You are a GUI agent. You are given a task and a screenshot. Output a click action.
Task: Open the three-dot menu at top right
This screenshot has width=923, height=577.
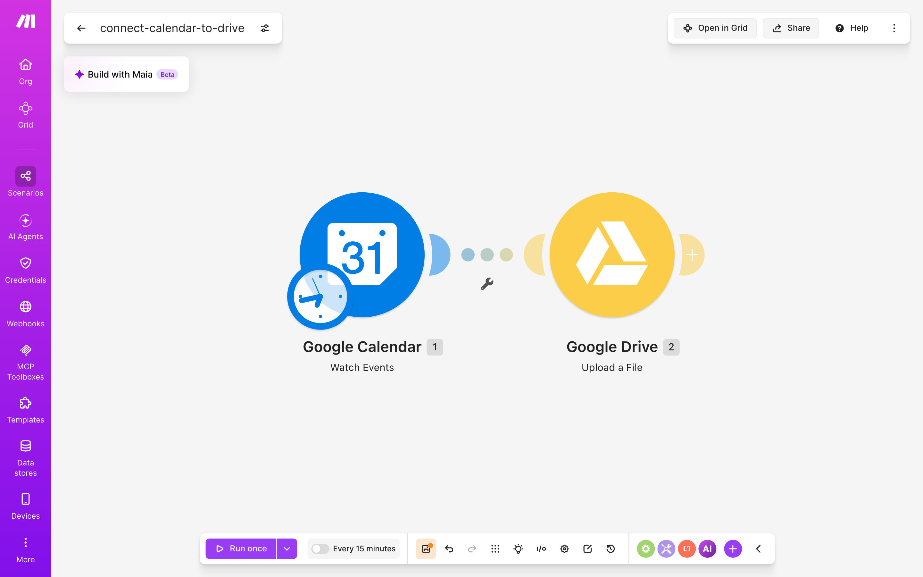coord(894,28)
